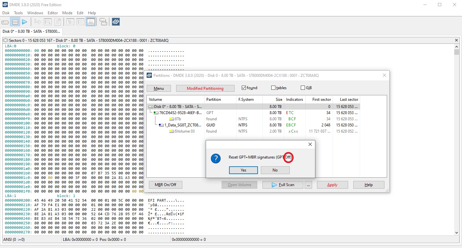Click the yellow volume icon beside 8Tb
The width and height of the screenshot is (462, 248).
[x=172, y=119]
